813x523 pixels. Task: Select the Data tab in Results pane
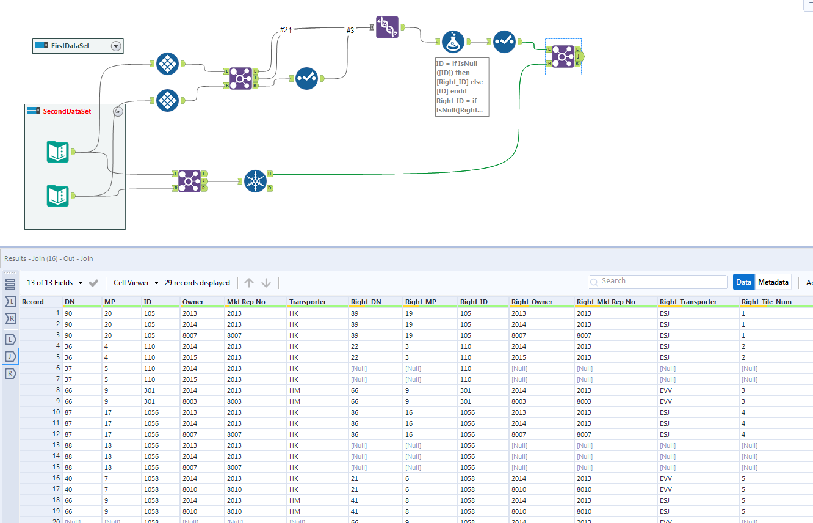743,282
